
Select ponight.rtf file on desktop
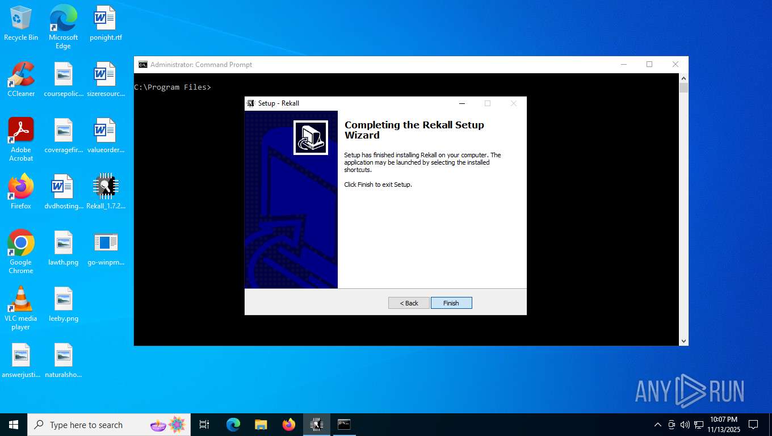pos(106,24)
